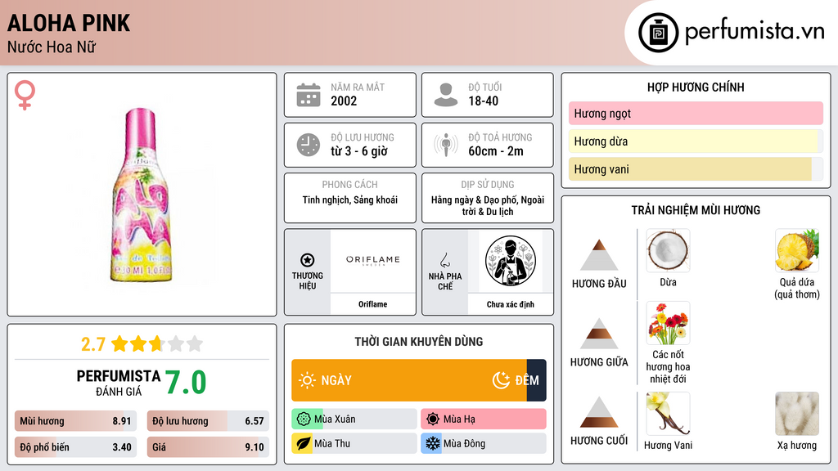The width and height of the screenshot is (838, 471).
Task: Click the dark Đêm segment of time bar
Action: (x=537, y=380)
